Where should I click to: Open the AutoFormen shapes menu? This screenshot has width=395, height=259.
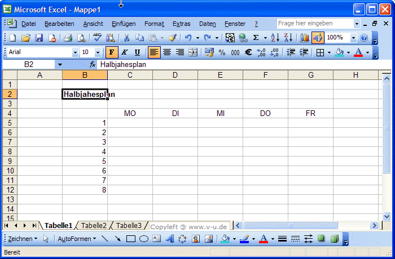pos(77,239)
